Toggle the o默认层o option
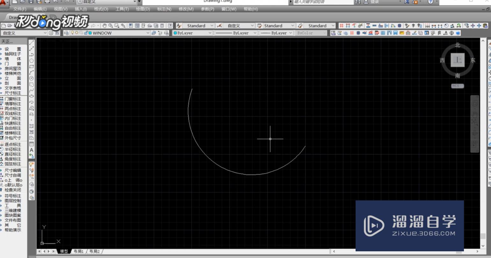 click(13, 185)
